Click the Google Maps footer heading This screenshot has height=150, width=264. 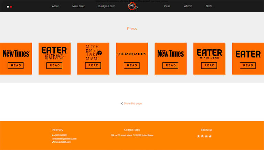(132, 130)
